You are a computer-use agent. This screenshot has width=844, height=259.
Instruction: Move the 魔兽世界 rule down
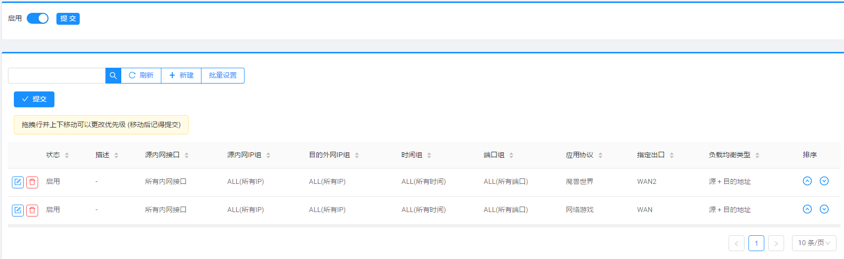824,181
